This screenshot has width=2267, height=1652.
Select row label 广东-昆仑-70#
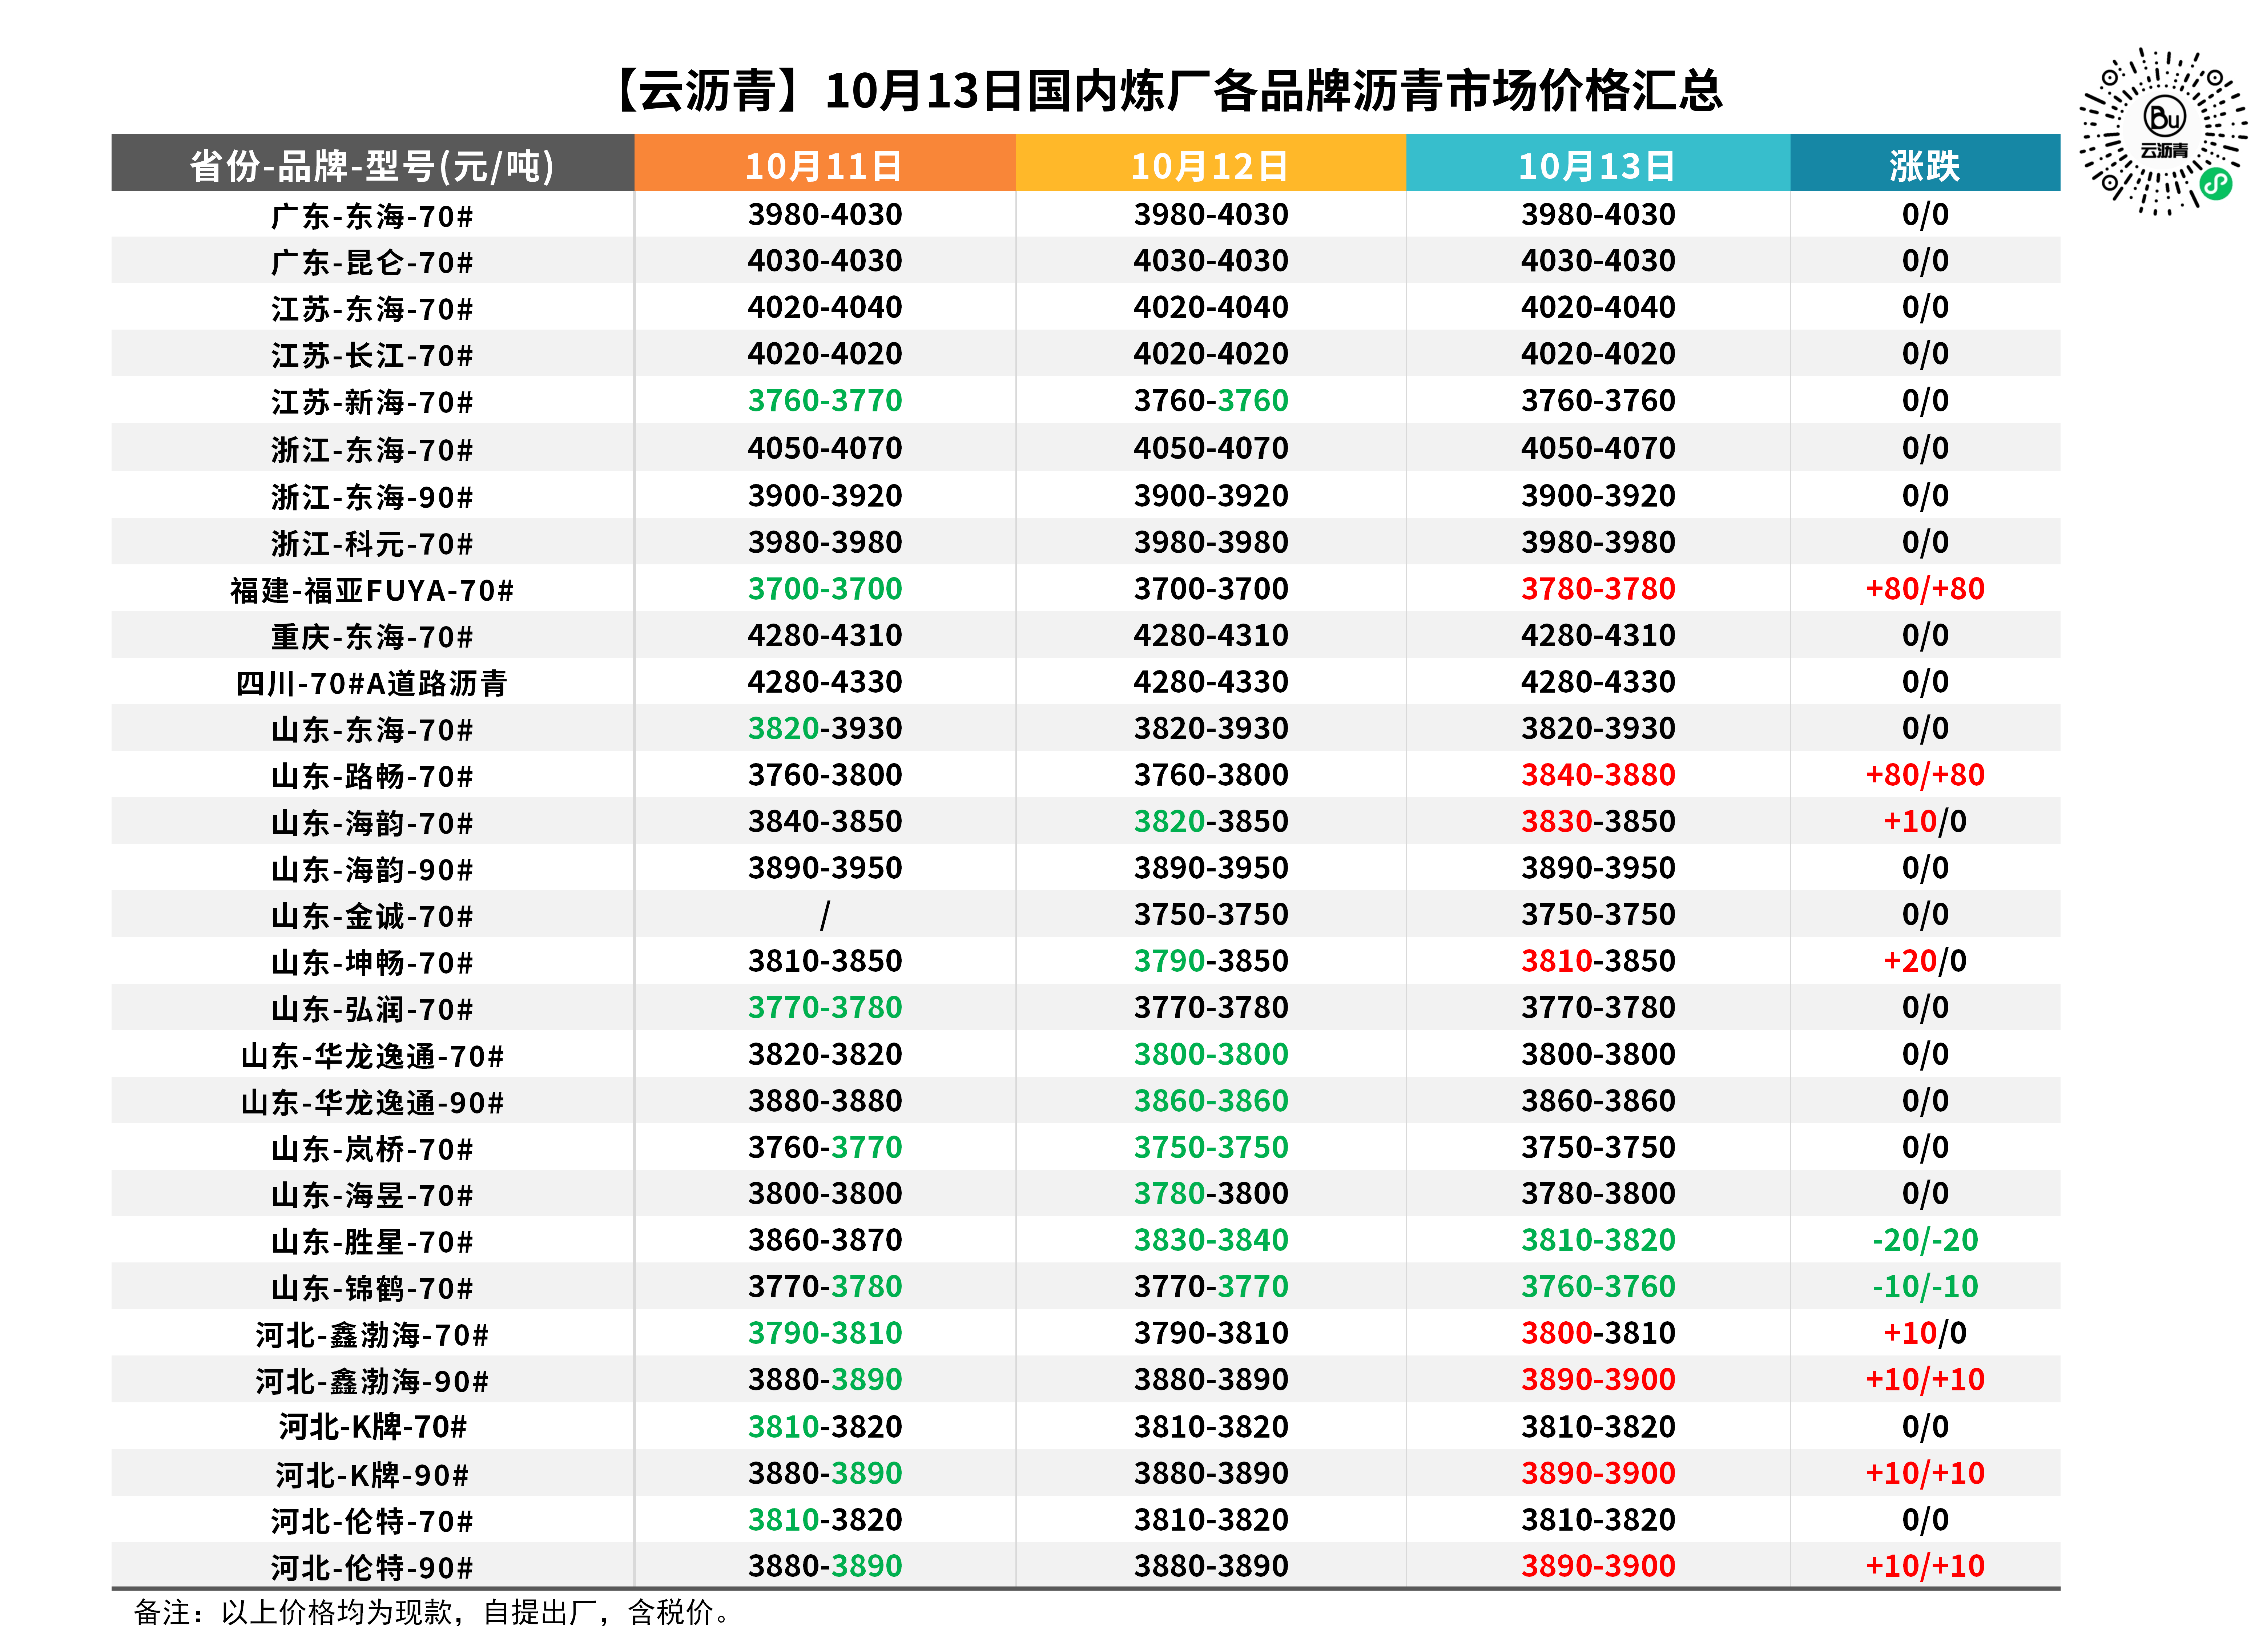pos(372,262)
